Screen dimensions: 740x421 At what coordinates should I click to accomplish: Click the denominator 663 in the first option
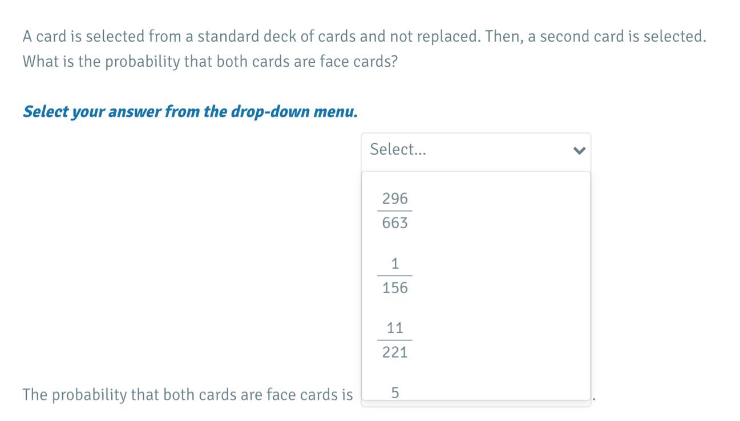coord(395,223)
